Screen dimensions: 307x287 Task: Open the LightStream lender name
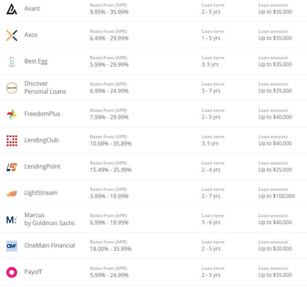[x=41, y=193]
